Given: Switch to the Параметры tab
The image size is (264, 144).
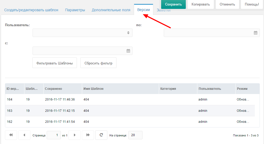Looking at the screenshot, I should [x=75, y=10].
